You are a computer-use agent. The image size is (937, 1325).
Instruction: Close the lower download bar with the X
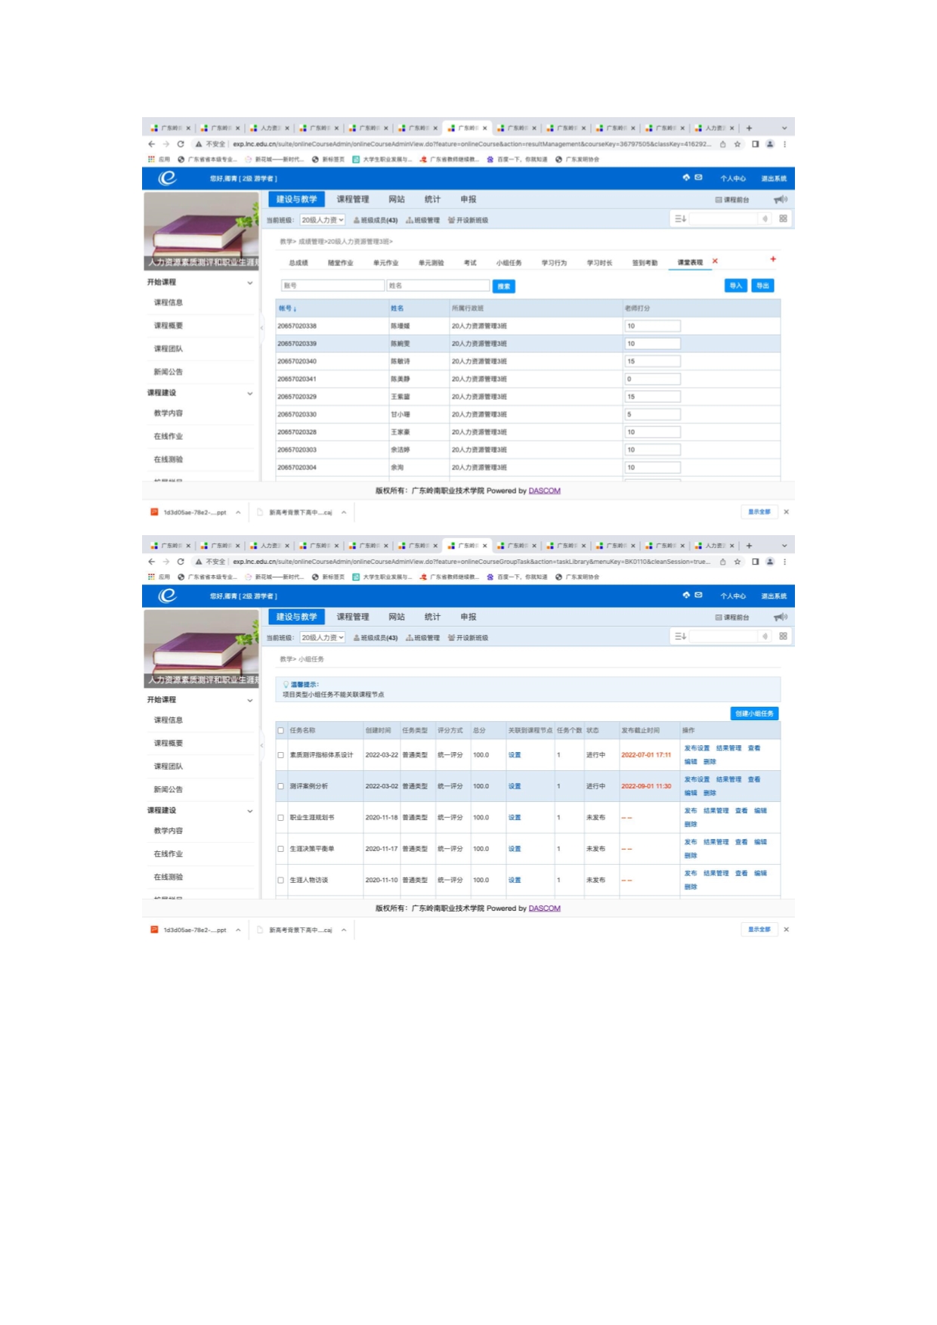[x=786, y=930]
